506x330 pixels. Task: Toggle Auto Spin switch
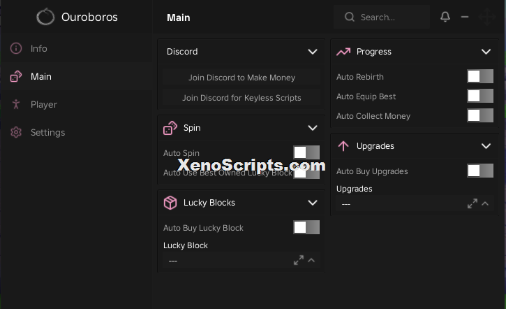coord(306,152)
